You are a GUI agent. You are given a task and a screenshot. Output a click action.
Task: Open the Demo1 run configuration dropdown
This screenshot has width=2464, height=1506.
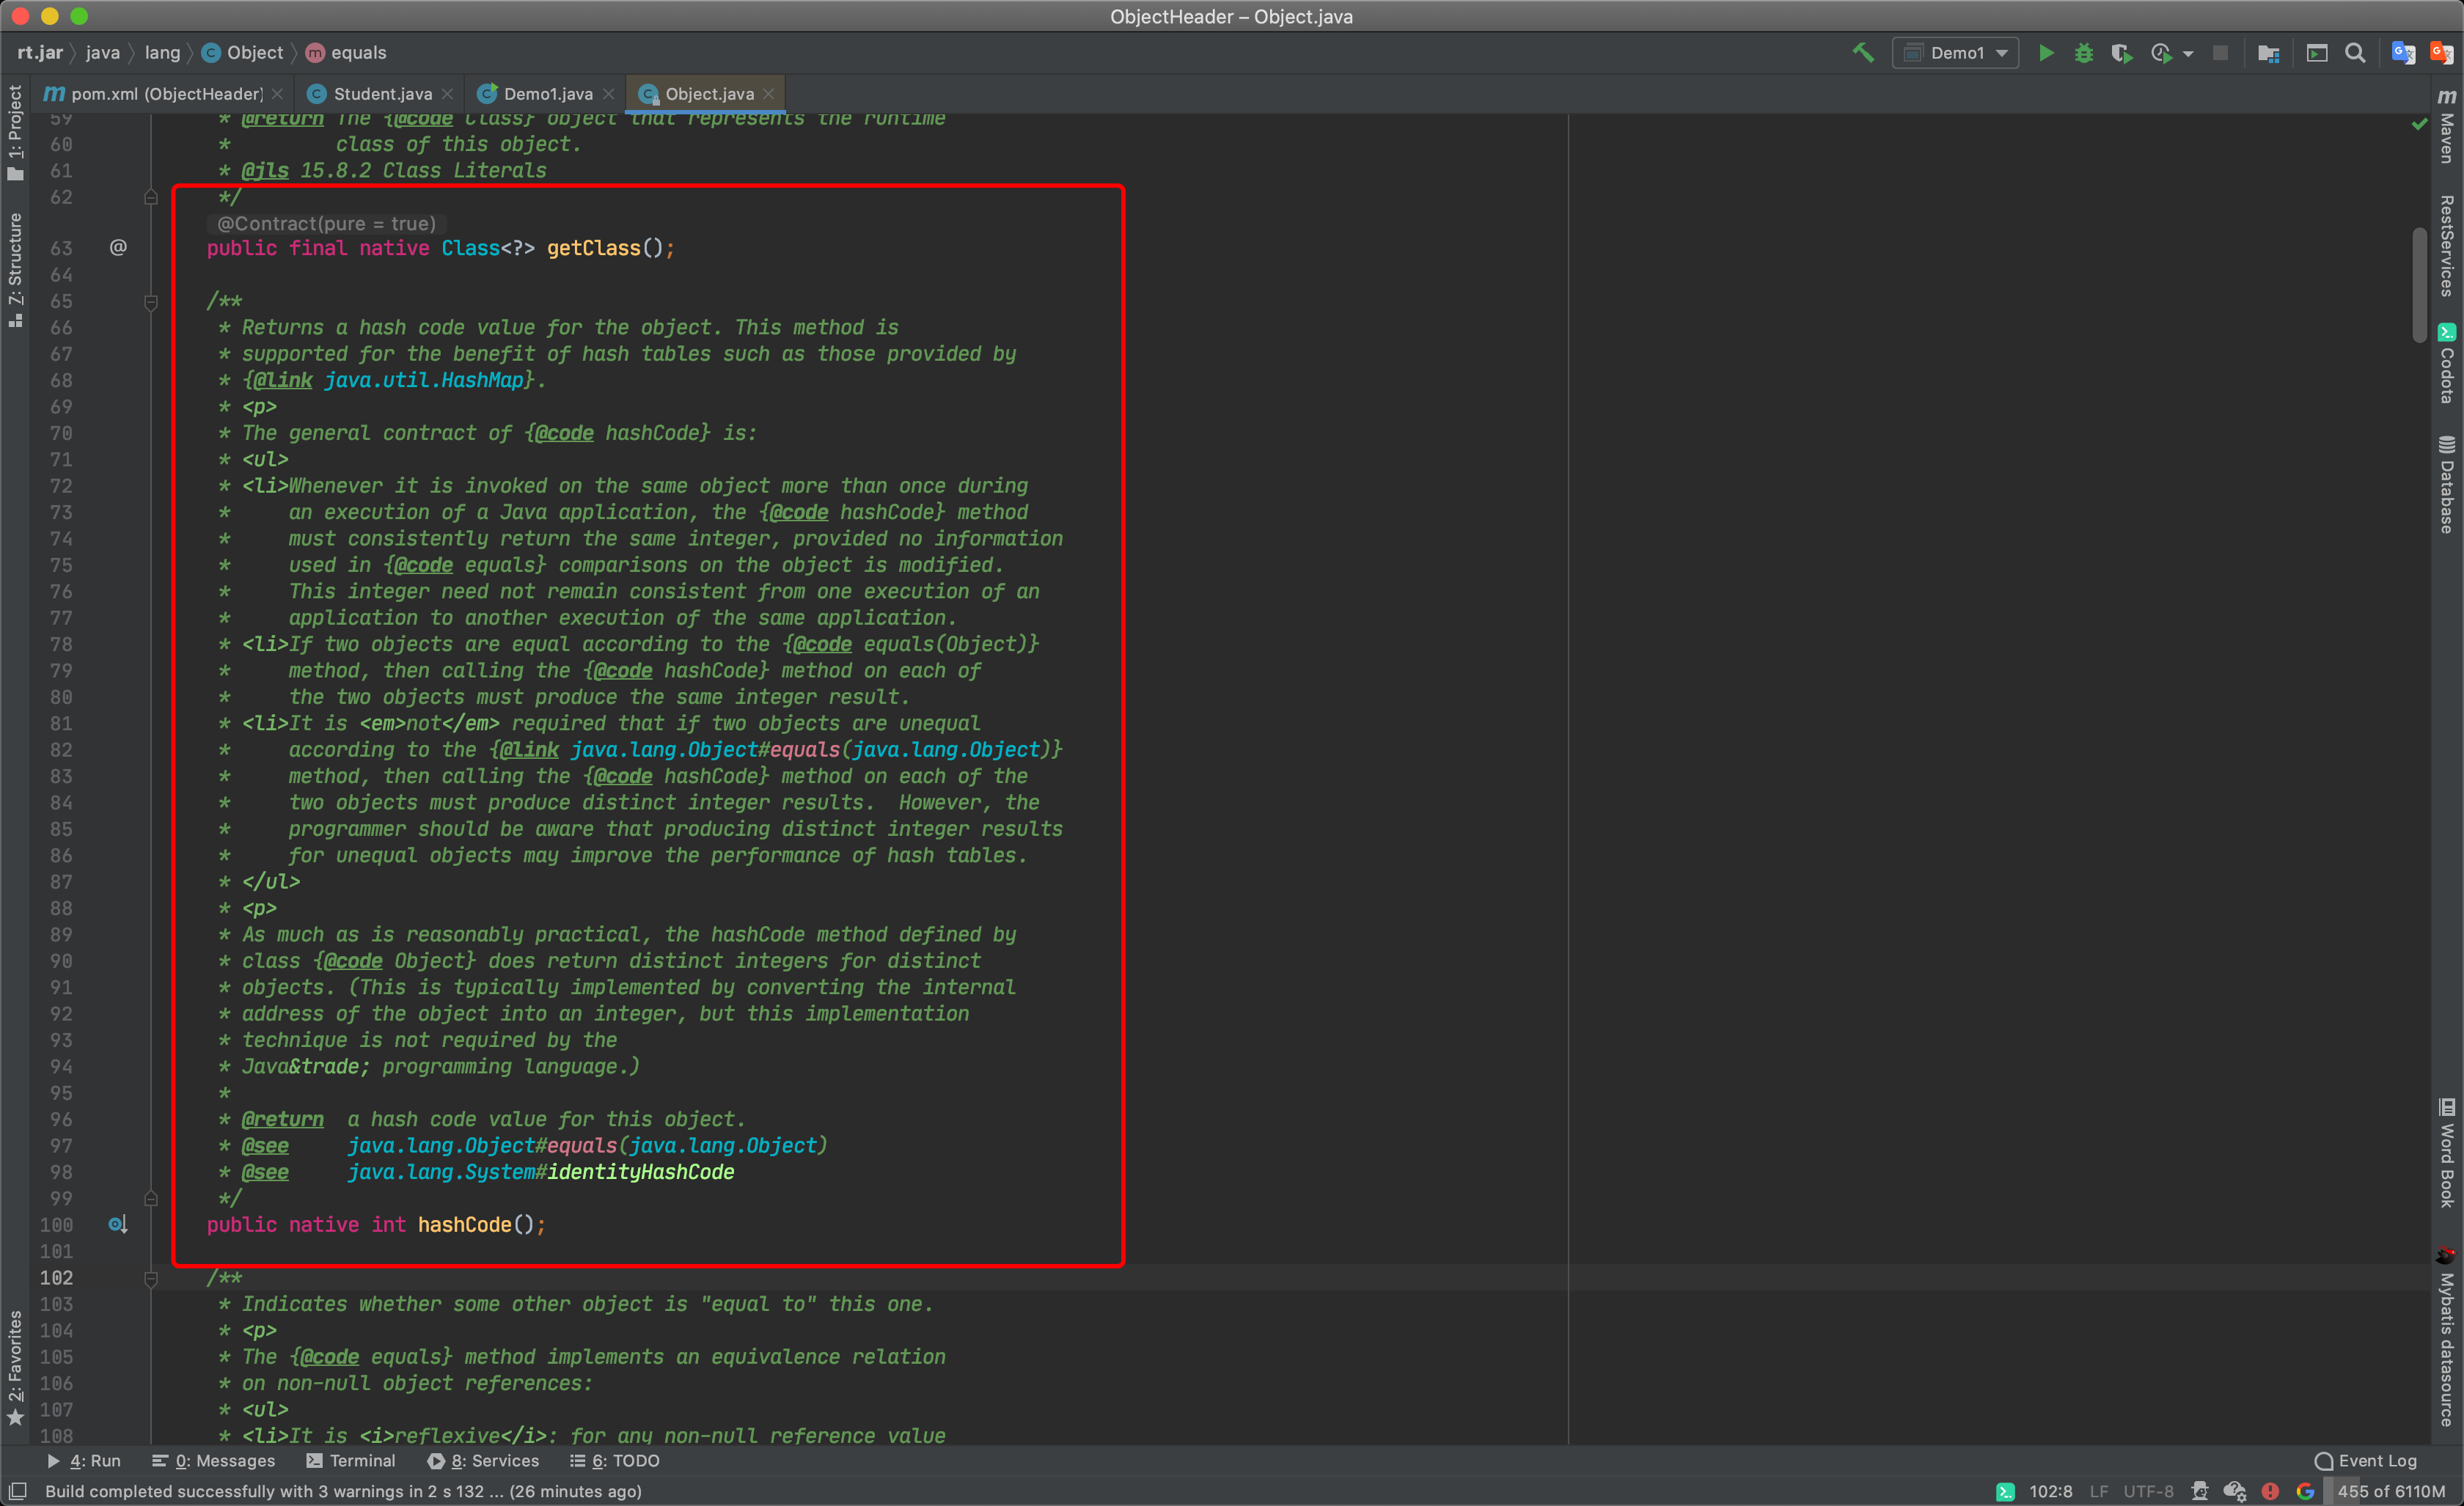click(x=1955, y=53)
